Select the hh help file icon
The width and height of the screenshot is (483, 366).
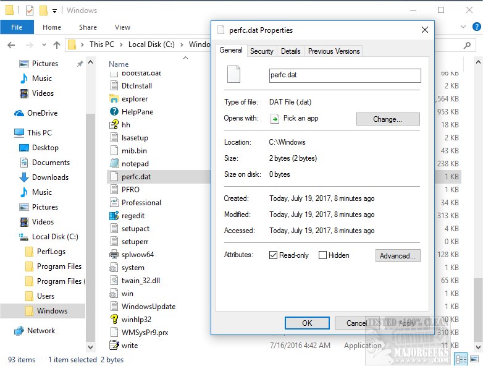tap(114, 124)
